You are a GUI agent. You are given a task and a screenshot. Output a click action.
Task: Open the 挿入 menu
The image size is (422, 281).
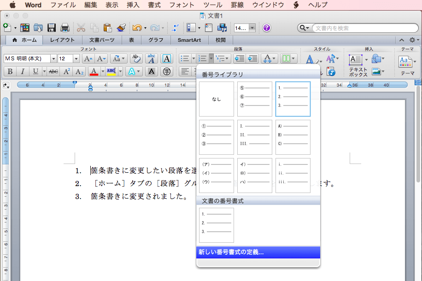[133, 5]
